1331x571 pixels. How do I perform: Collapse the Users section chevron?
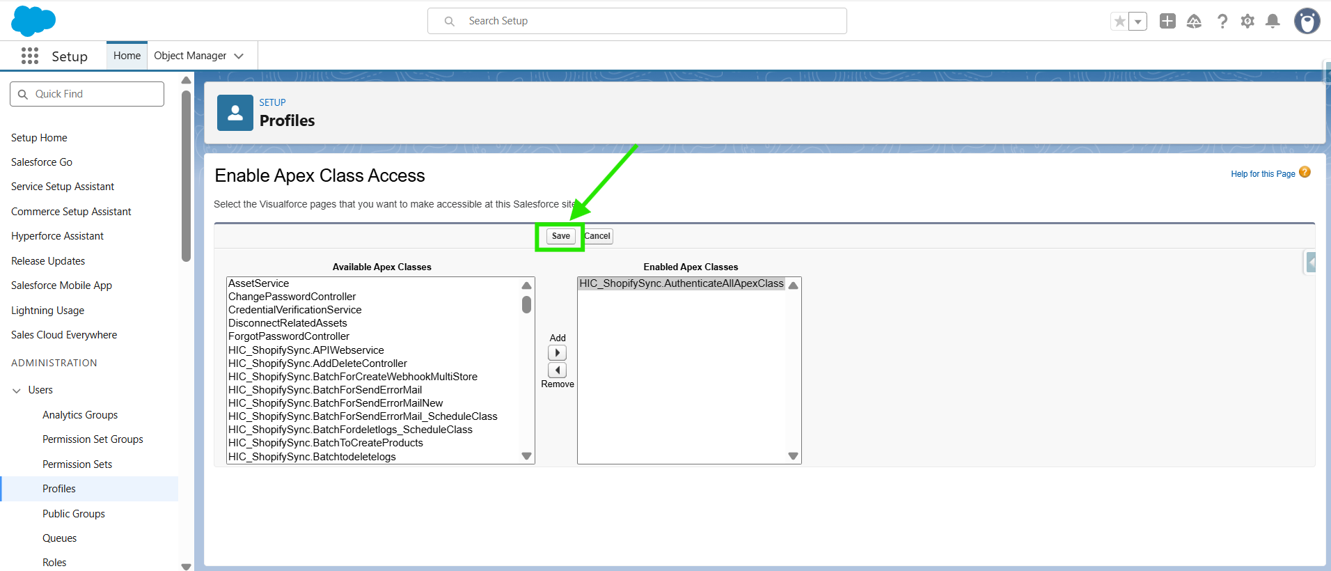click(17, 391)
